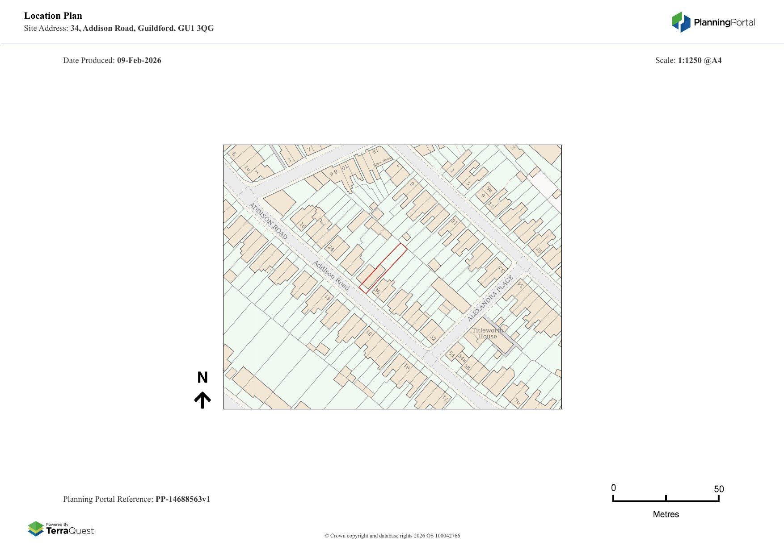
Task: Click the north arrow symbol
Action: tap(202, 400)
